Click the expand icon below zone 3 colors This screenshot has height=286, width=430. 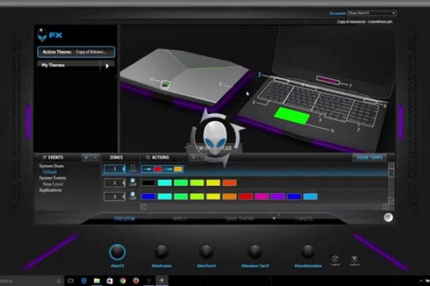click(143, 207)
